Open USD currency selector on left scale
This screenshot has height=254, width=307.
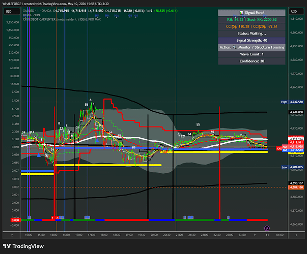pos(12,12)
